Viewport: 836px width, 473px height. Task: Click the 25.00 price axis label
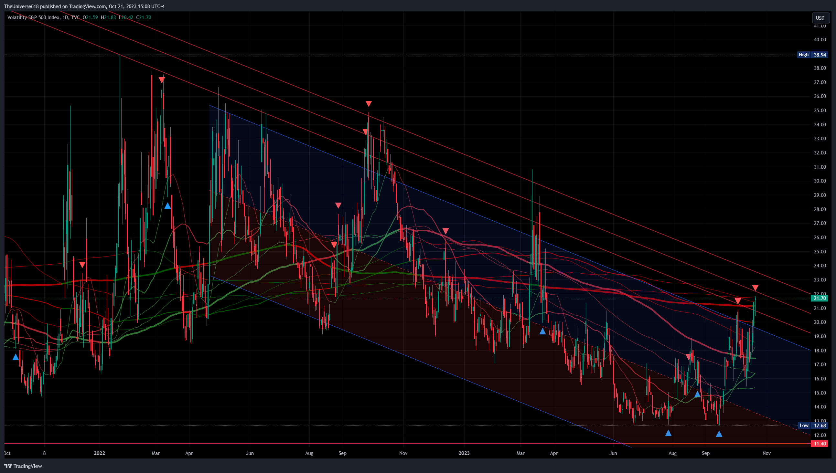(x=820, y=251)
